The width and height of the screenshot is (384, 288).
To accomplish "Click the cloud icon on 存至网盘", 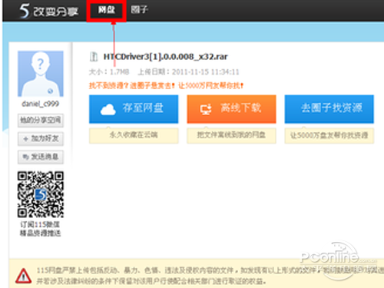I will [108, 110].
